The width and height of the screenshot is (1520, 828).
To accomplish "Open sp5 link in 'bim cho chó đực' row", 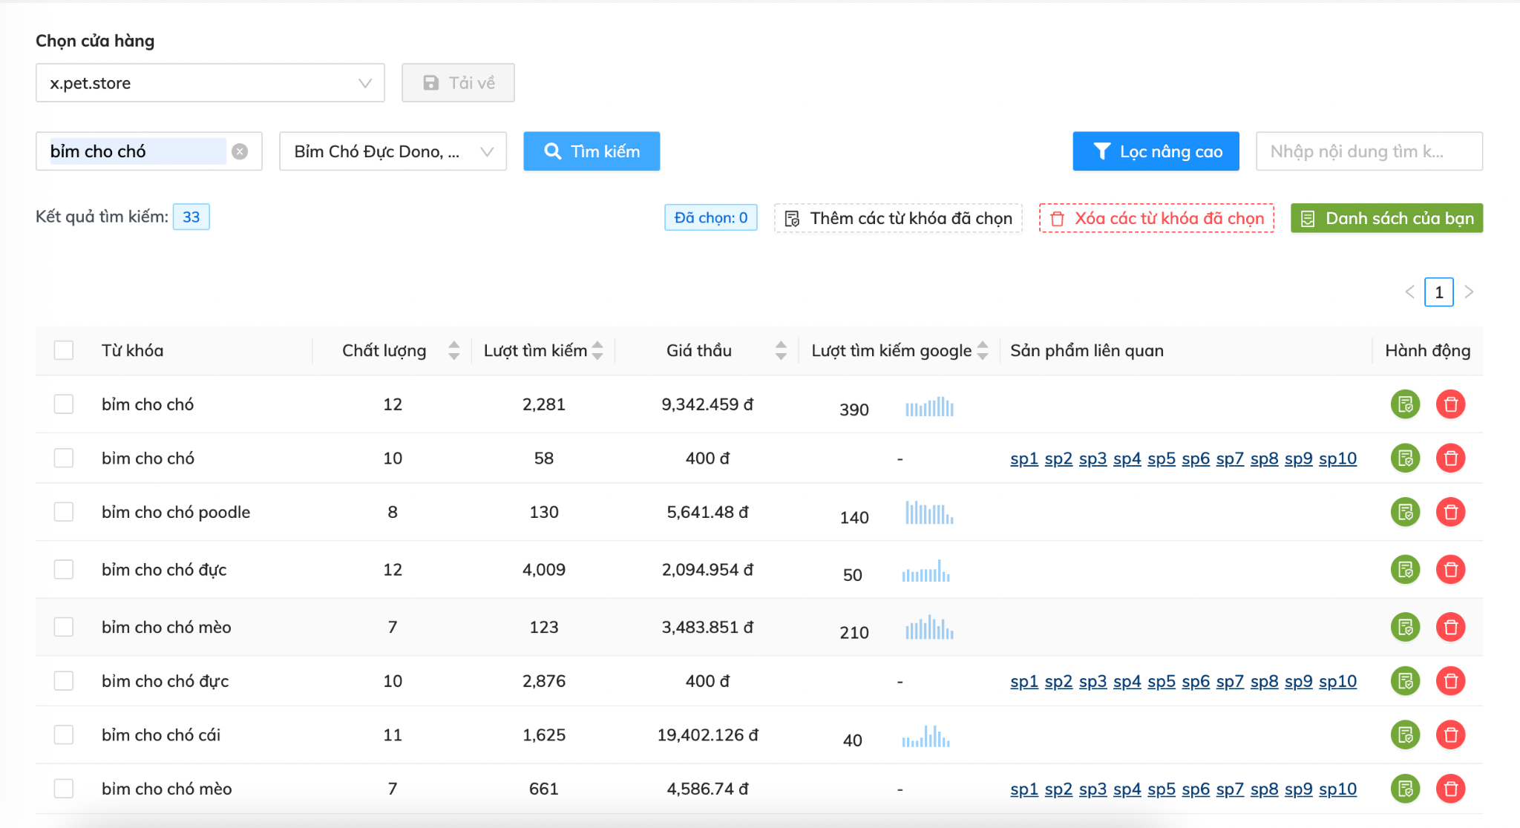I will (x=1161, y=681).
